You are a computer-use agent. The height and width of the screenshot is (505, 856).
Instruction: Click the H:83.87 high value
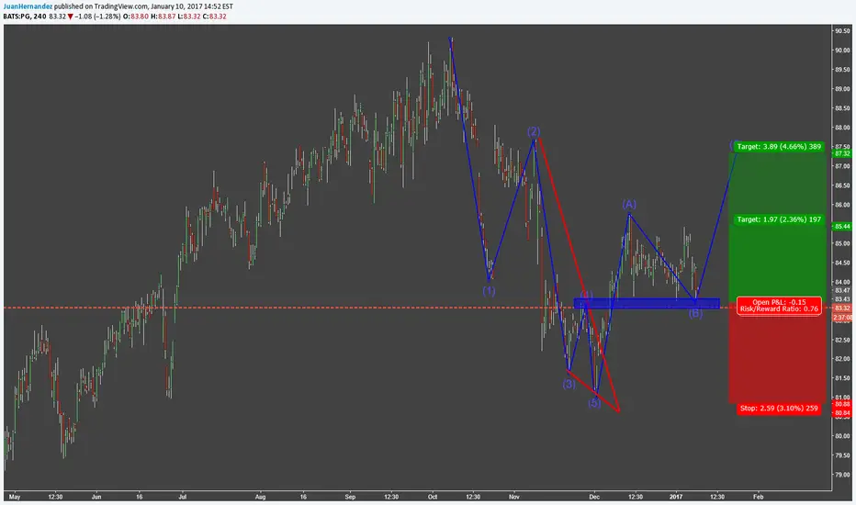pos(163,17)
